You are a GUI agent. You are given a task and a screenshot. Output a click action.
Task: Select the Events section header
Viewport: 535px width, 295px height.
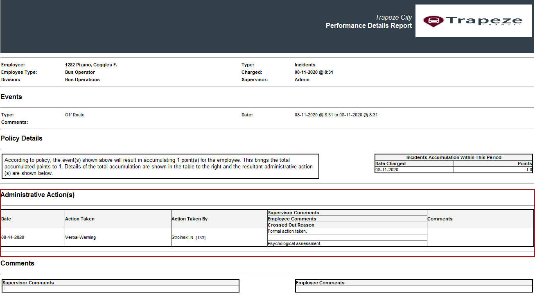point(11,97)
